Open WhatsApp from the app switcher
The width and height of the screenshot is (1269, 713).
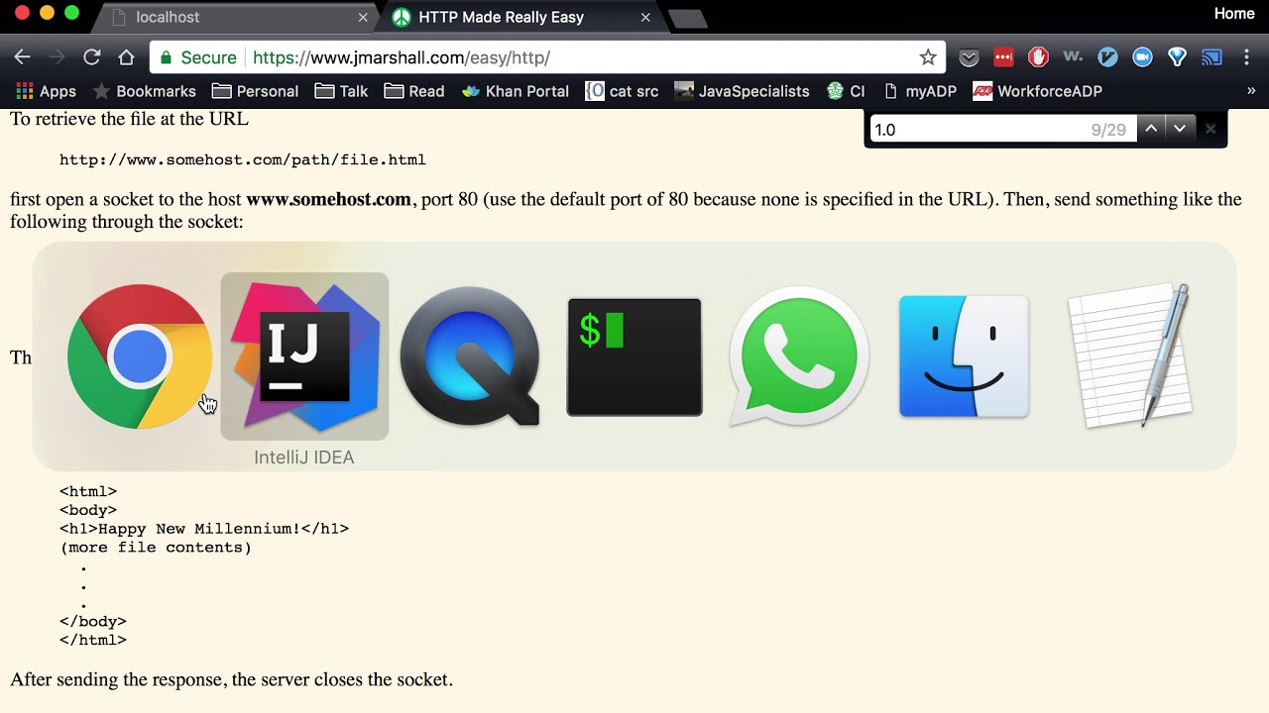coord(799,356)
